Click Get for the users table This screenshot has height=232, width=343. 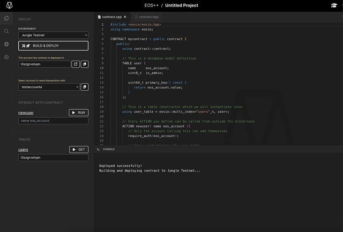coord(79,149)
